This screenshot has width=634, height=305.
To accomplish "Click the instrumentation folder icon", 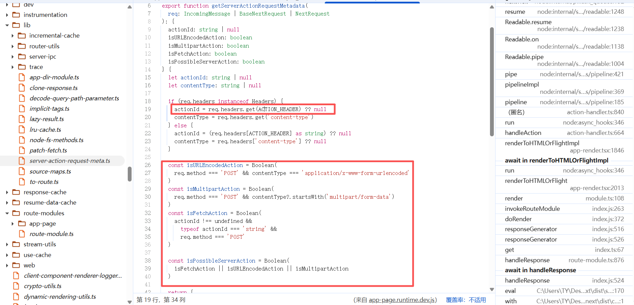I will [16, 15].
